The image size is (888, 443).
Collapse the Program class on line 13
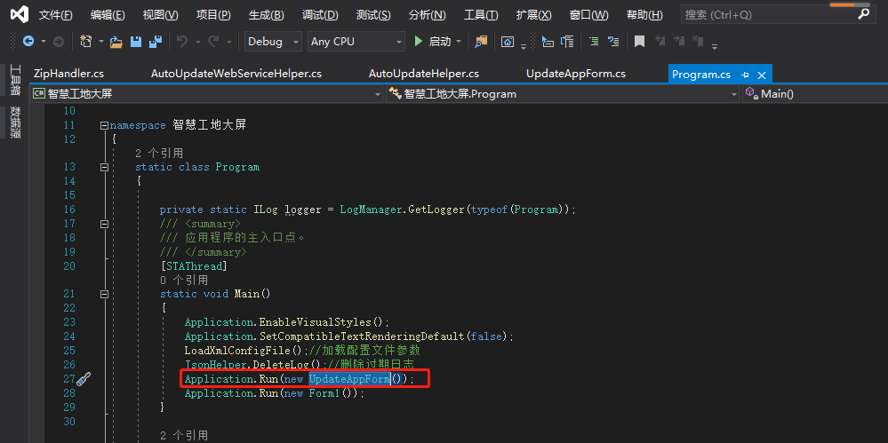click(x=104, y=167)
